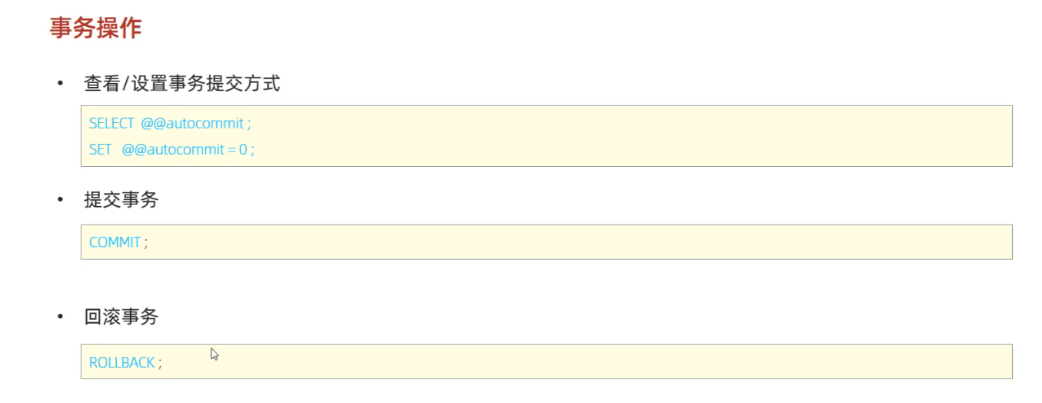The height and width of the screenshot is (403, 1042).
Task: Click the bullet before 提交事务
Action: pos(60,200)
